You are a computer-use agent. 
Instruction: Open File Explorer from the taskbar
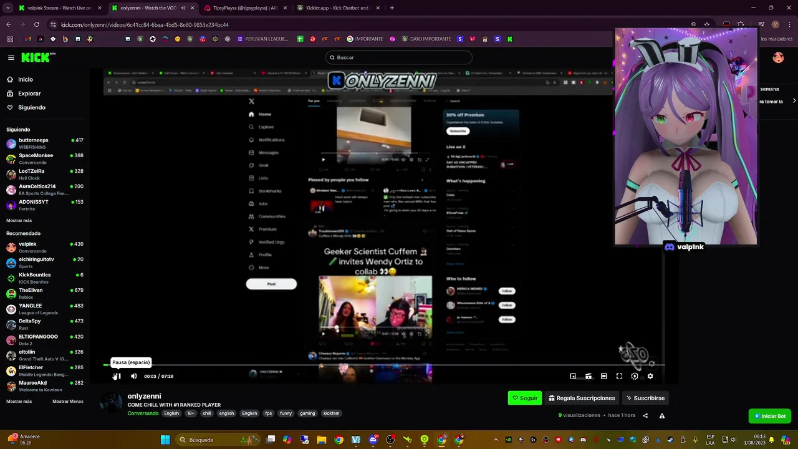322,440
